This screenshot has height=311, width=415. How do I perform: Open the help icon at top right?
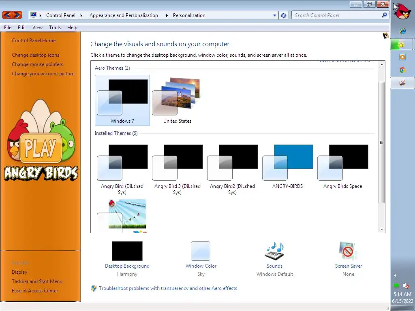pos(385,36)
